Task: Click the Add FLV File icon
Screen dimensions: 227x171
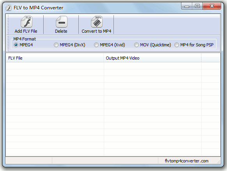Action: click(27, 22)
